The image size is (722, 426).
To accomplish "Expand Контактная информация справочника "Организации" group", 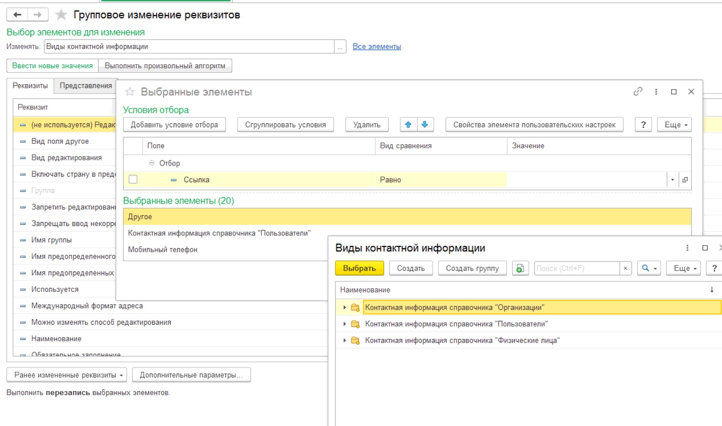I will click(x=344, y=308).
